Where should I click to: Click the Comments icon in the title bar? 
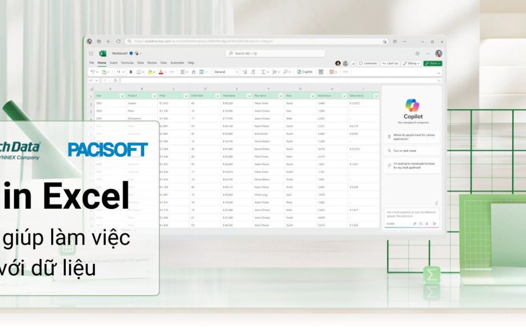point(369,63)
